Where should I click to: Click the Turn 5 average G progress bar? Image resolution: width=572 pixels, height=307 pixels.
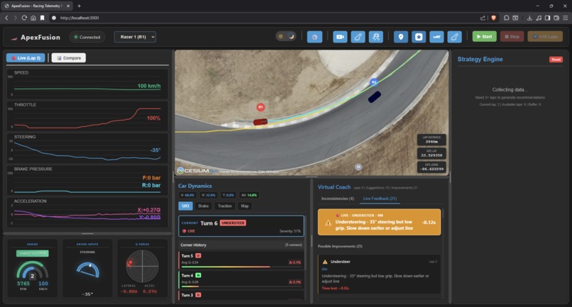[x=241, y=267]
